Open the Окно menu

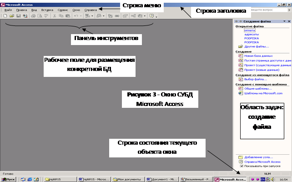click(x=76, y=10)
